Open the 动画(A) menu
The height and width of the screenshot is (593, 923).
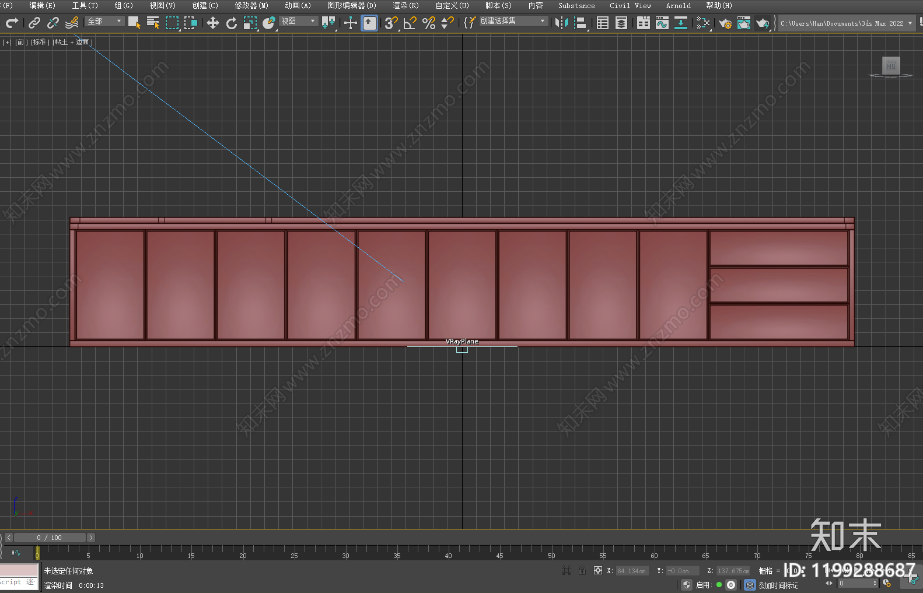[x=298, y=5]
